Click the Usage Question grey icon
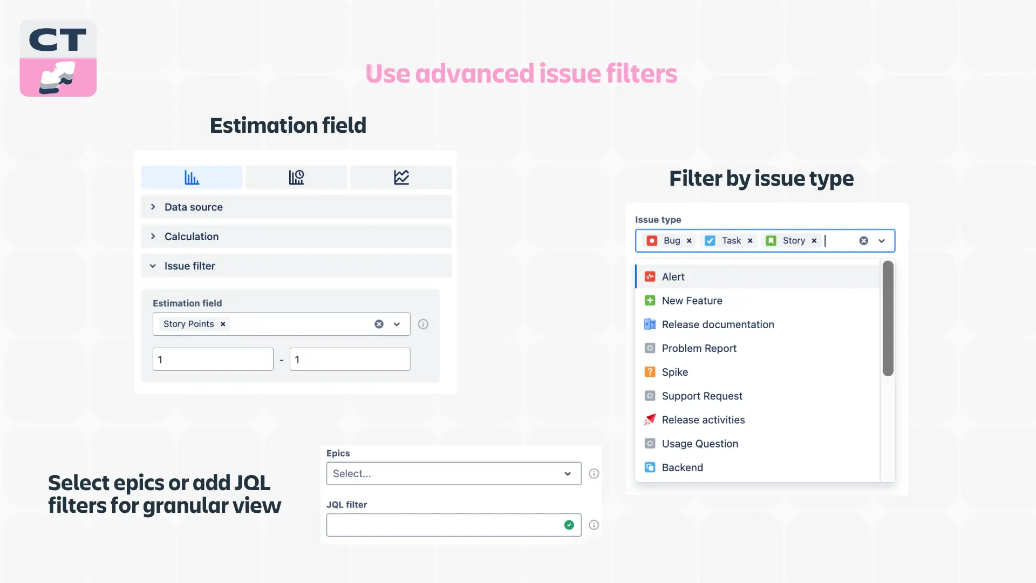1036x583 pixels. click(x=650, y=444)
